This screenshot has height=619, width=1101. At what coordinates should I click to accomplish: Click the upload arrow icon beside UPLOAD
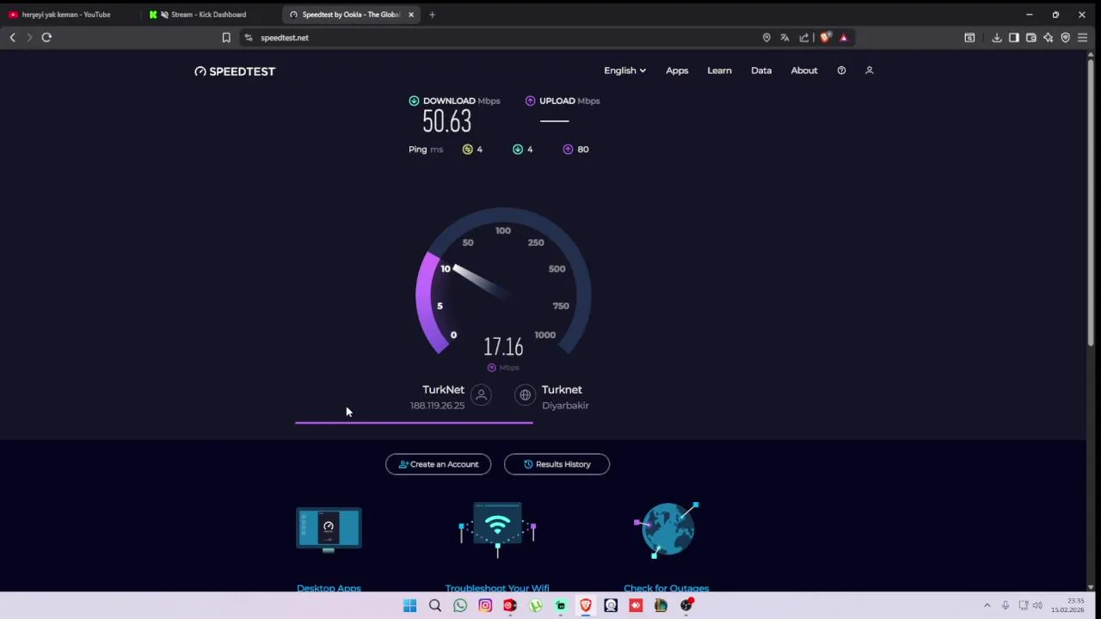click(530, 101)
